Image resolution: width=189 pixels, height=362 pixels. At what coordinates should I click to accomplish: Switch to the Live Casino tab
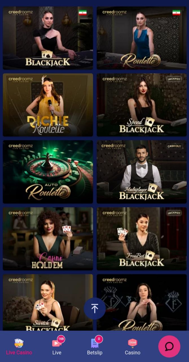19,352
